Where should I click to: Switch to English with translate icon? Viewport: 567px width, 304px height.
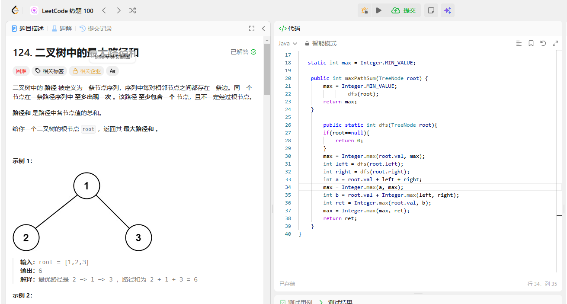112,71
